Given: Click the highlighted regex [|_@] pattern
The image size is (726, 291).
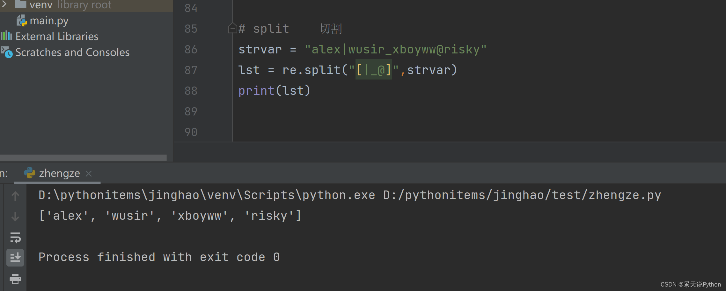Looking at the screenshot, I should 374,70.
